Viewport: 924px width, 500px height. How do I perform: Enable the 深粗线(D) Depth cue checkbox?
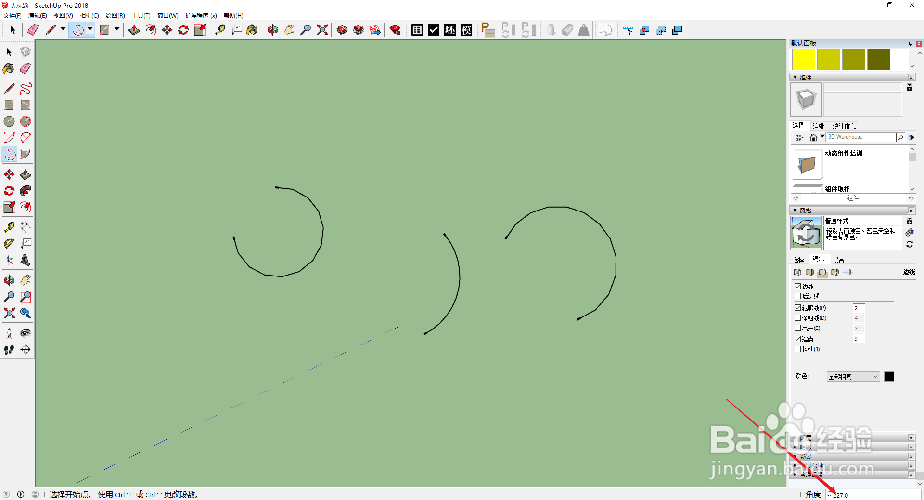(797, 318)
